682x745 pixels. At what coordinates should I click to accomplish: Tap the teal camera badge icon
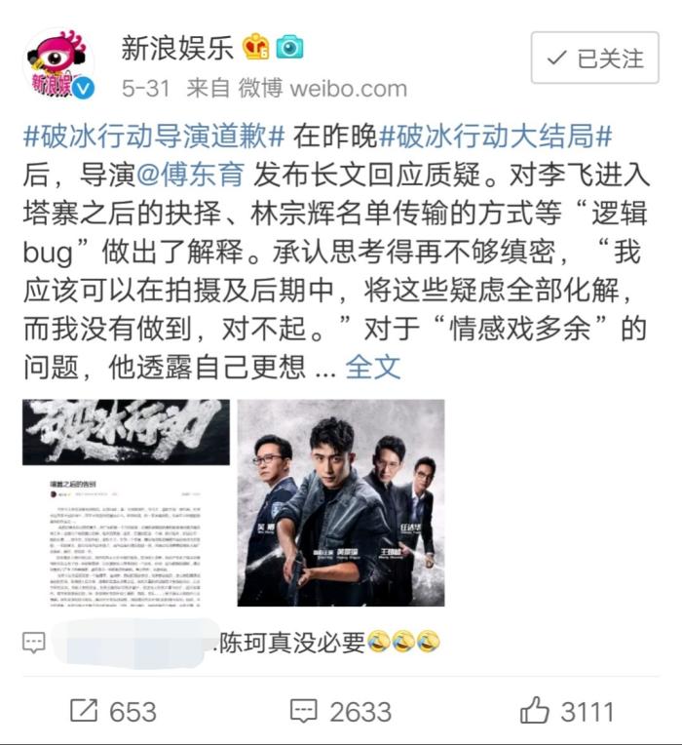(x=289, y=47)
